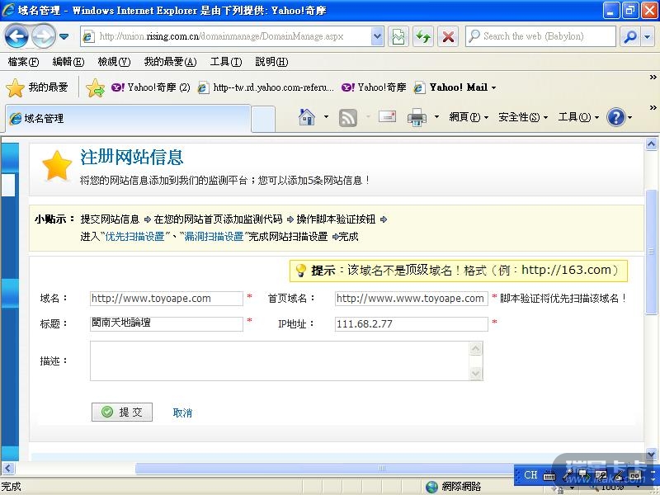Image resolution: width=660 pixels, height=495 pixels.
Task: Click the language bar keyboard icon
Action: 549,476
